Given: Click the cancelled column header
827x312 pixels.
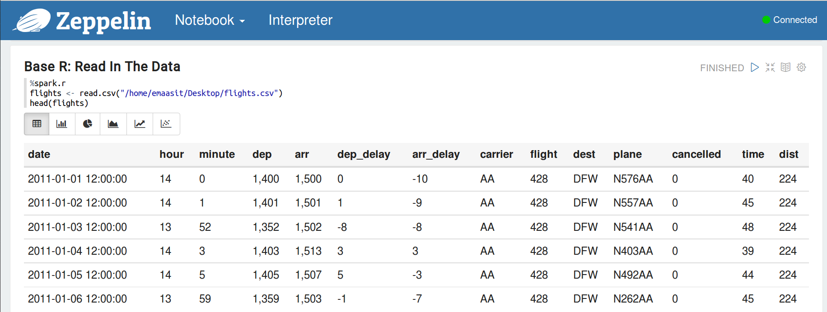Looking at the screenshot, I should (x=696, y=154).
